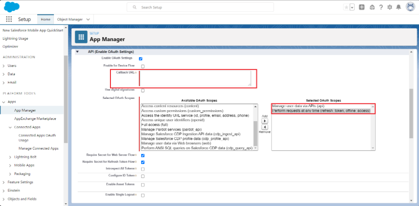Open the user profile avatar
Image resolution: width=419 pixels, height=206 pixels.
pos(410,7)
